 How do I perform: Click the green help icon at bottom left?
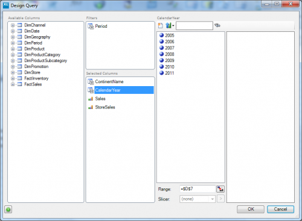click(x=8, y=210)
